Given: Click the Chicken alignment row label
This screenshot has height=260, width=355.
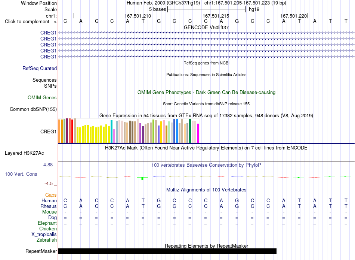Looking at the screenshot, I should pos(48,229).
